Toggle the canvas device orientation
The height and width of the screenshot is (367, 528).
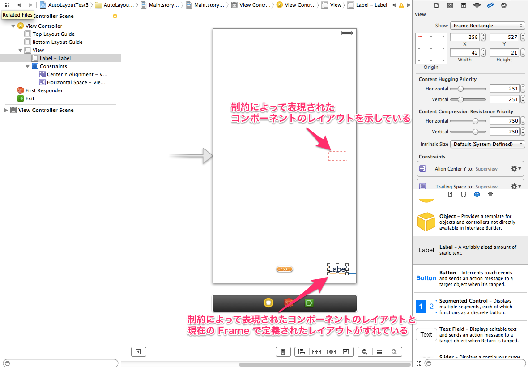[x=283, y=352]
